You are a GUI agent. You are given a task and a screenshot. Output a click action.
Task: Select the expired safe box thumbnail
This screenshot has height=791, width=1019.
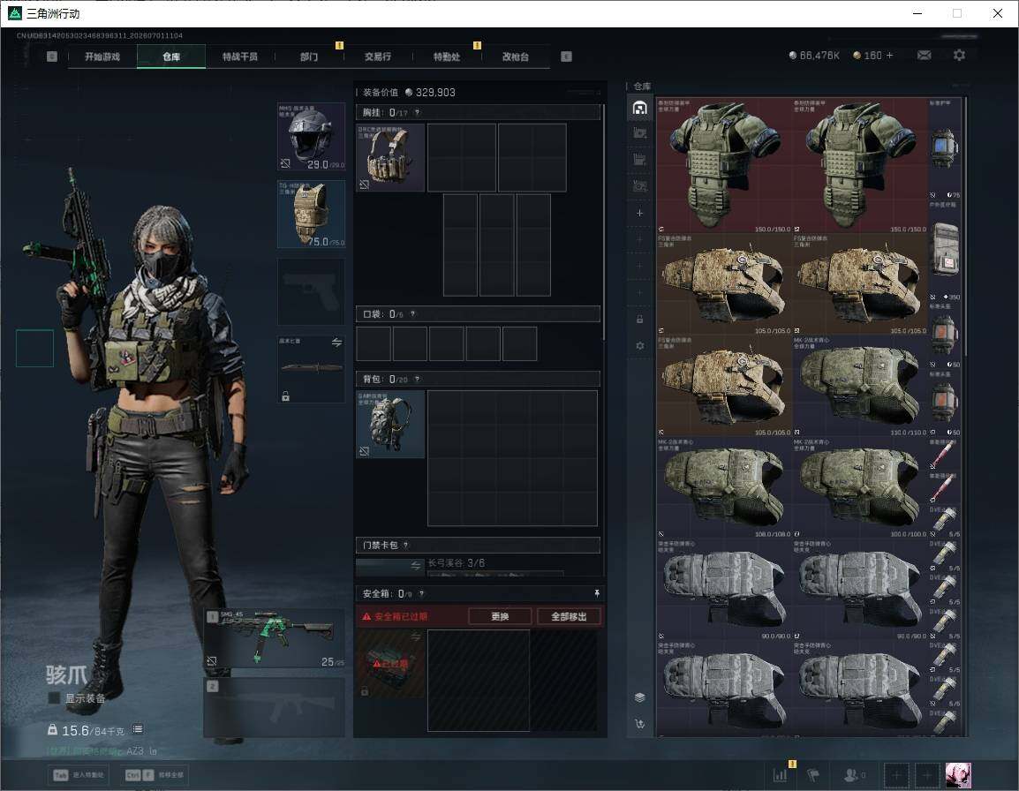390,664
